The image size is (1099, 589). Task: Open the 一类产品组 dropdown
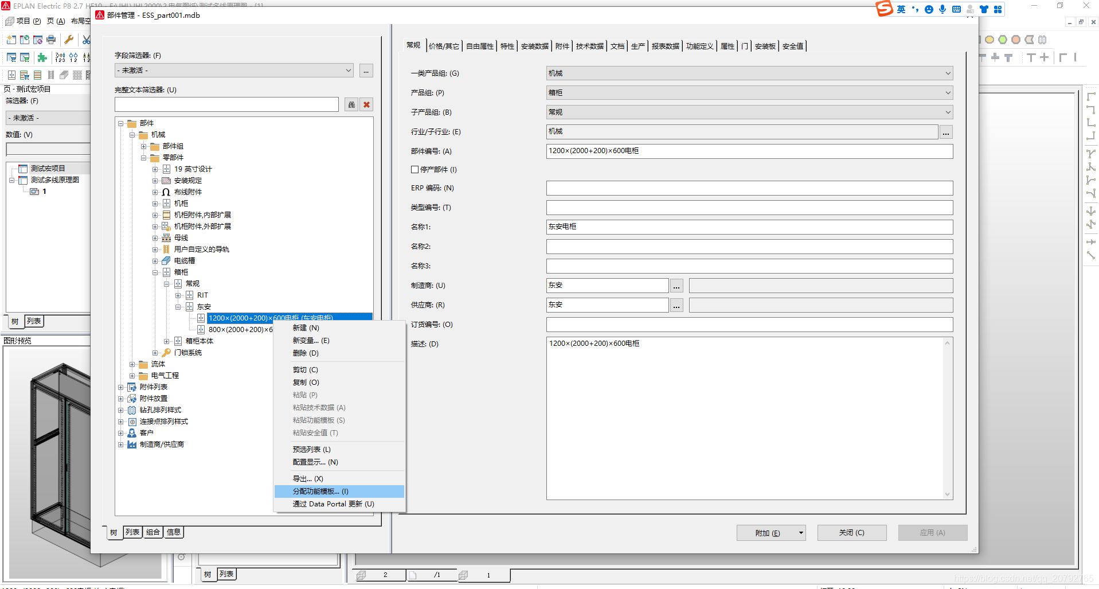[x=948, y=73]
